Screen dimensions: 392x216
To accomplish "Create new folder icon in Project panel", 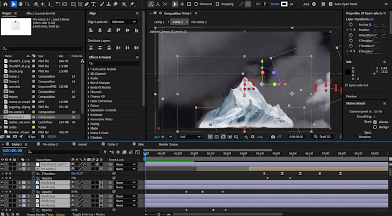I will (9, 137).
